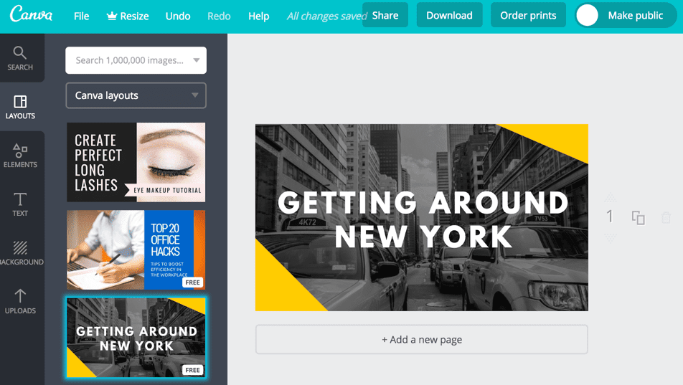This screenshot has height=385, width=683.
Task: Click the Download button
Action: pyautogui.click(x=449, y=15)
